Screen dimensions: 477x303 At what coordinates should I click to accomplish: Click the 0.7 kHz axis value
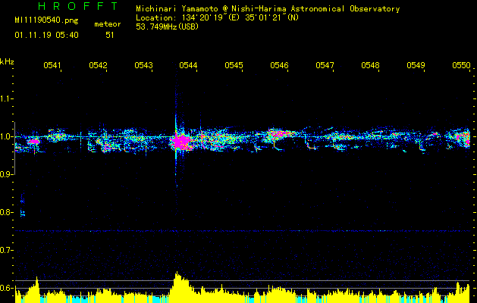(5, 250)
